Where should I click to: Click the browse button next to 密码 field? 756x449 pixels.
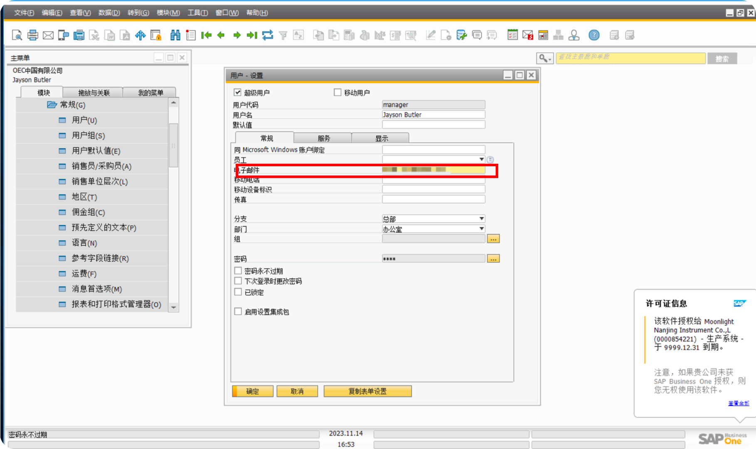(493, 259)
